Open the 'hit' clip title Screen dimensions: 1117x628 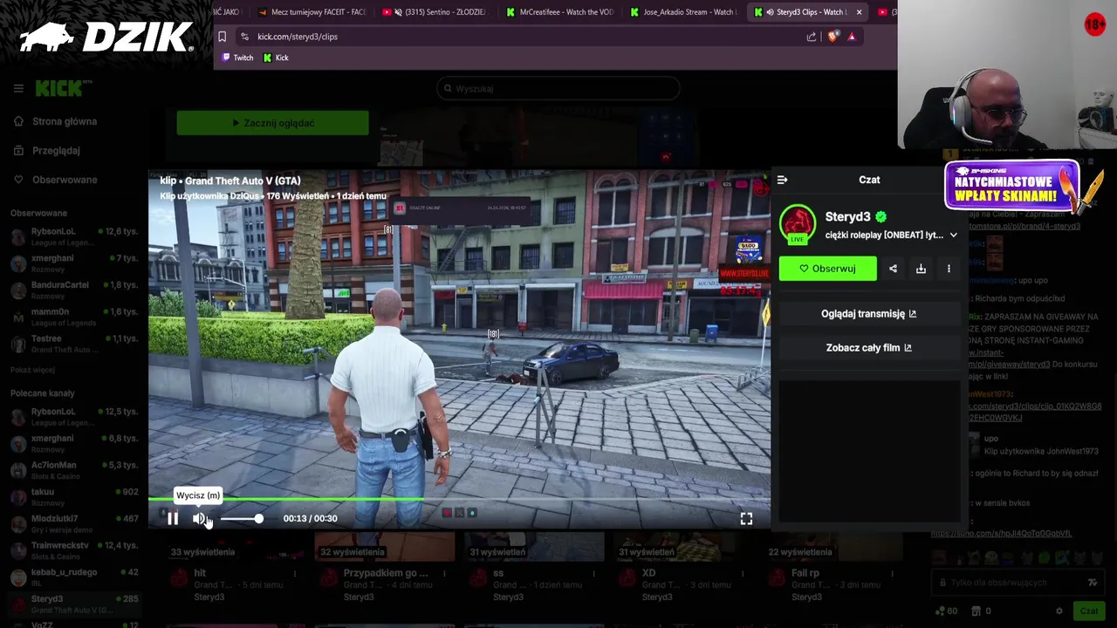point(200,573)
